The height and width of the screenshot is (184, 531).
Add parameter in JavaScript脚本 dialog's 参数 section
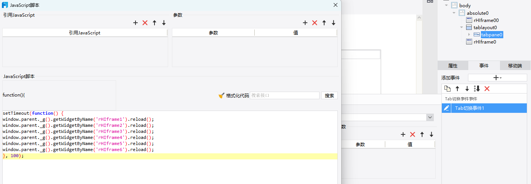click(305, 23)
